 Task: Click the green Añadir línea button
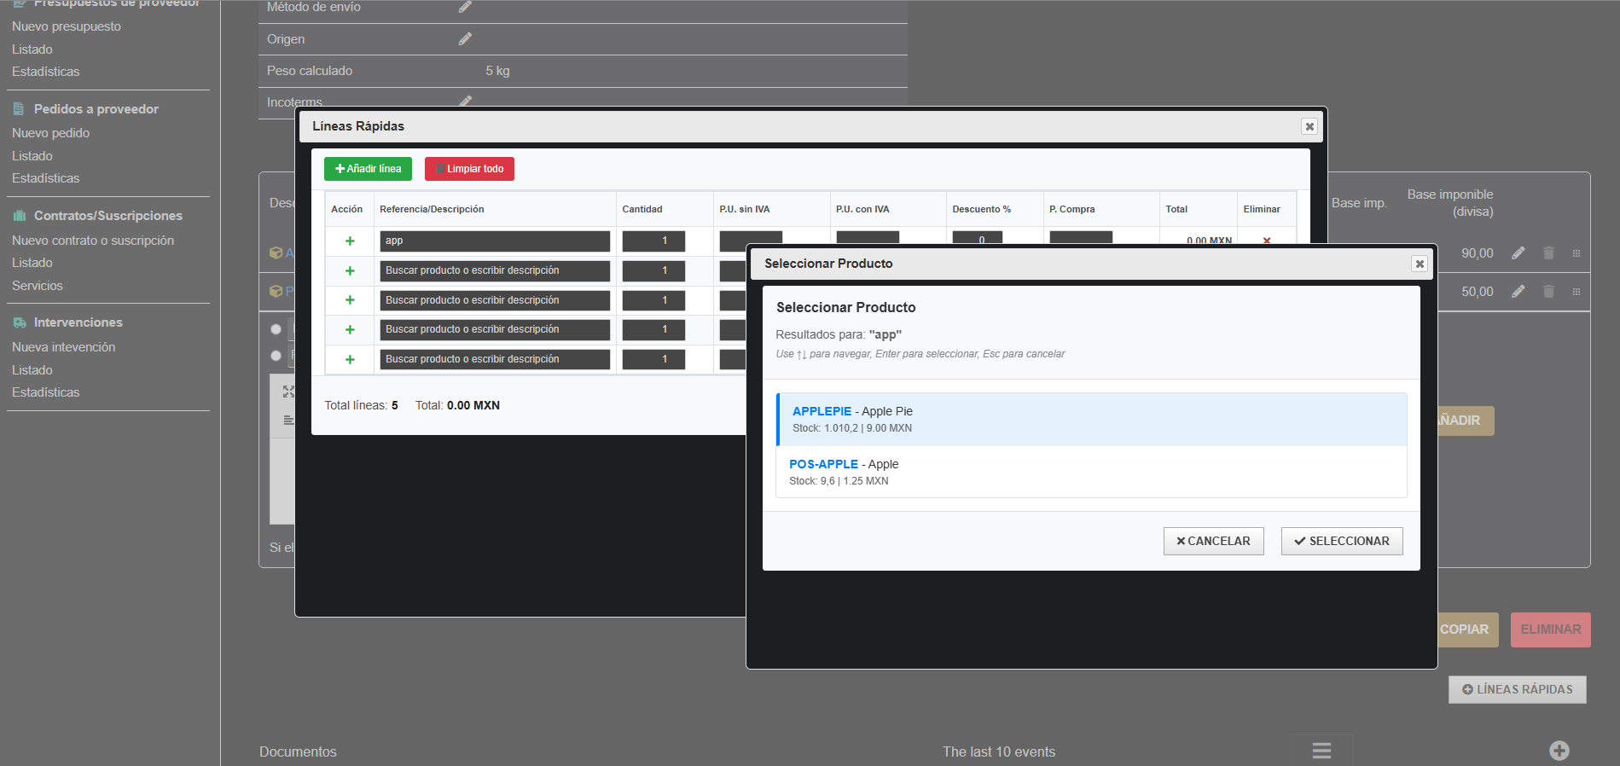368,169
